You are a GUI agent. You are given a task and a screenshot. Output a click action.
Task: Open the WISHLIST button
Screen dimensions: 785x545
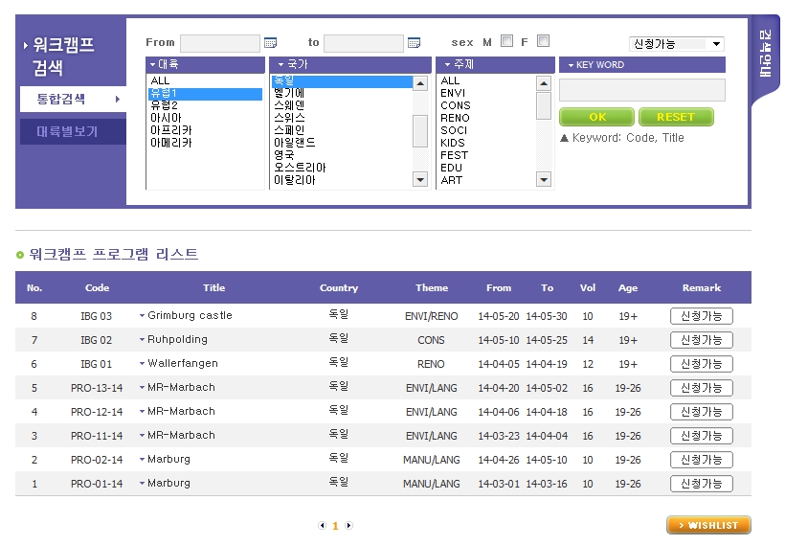[708, 525]
